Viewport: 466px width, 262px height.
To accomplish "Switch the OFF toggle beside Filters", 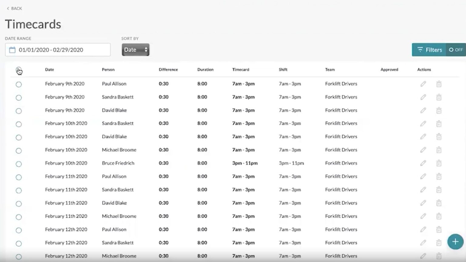I will [456, 50].
